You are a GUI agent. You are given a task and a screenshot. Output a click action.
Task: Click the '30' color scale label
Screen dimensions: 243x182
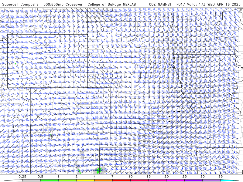202,177
